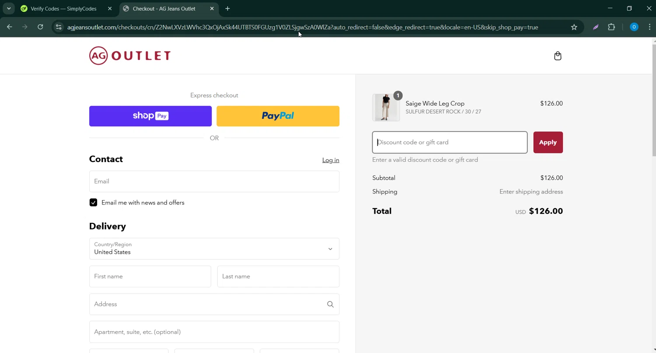Click the Enter shipping address text
Viewport: 656px width, 353px height.
tap(531, 192)
